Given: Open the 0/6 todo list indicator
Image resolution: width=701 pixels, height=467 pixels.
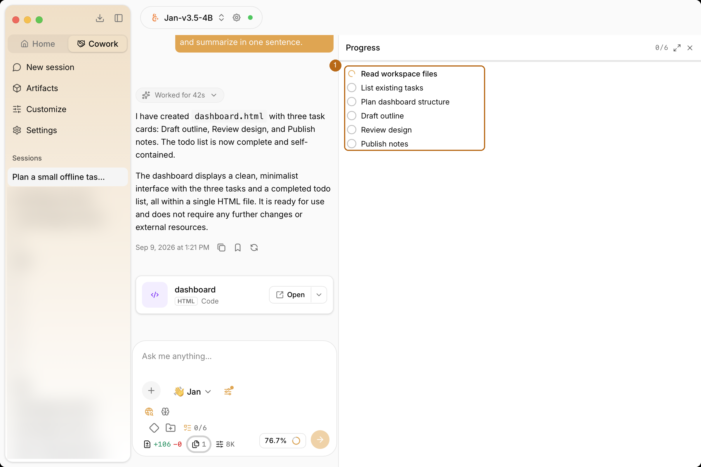Looking at the screenshot, I should (x=195, y=428).
